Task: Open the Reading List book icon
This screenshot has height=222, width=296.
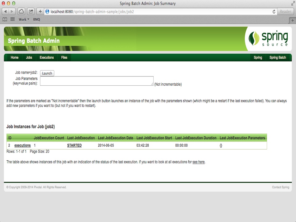Action: click(5, 19)
